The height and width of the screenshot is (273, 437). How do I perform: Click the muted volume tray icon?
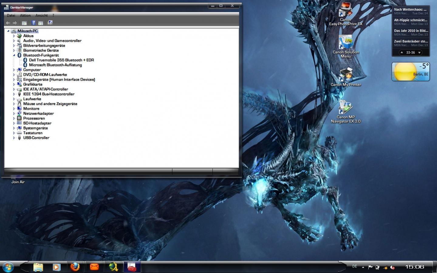pos(392,267)
